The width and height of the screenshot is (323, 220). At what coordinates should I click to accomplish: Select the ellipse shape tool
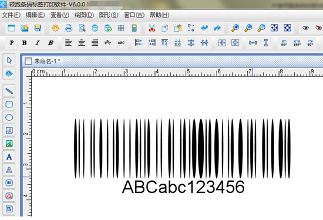tap(9, 117)
